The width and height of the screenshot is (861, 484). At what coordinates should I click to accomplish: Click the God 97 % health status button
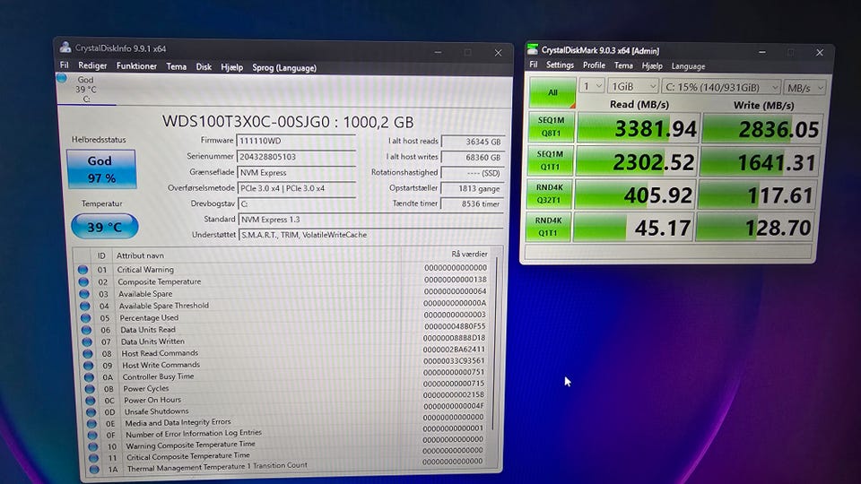click(x=101, y=169)
